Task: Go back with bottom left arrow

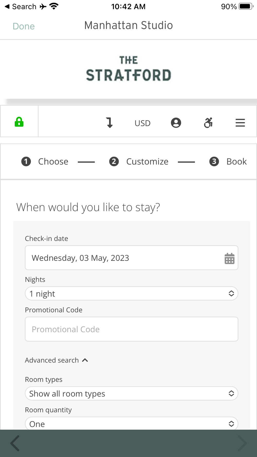Action: pos(15,443)
